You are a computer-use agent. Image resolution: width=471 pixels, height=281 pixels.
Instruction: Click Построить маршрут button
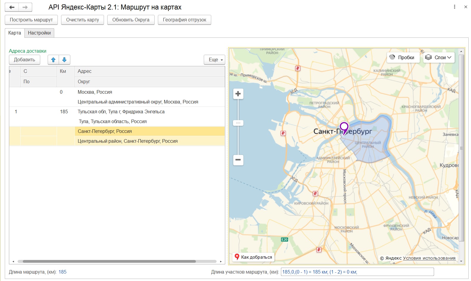[31, 20]
